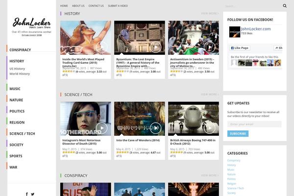Rate the Trading Card Game video stars
The image size is (294, 196).
(x=69, y=72)
